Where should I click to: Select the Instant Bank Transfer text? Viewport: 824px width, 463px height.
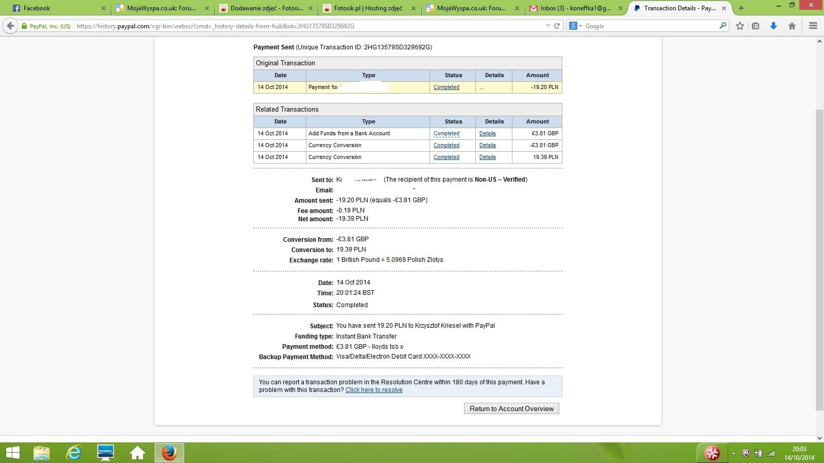366,336
